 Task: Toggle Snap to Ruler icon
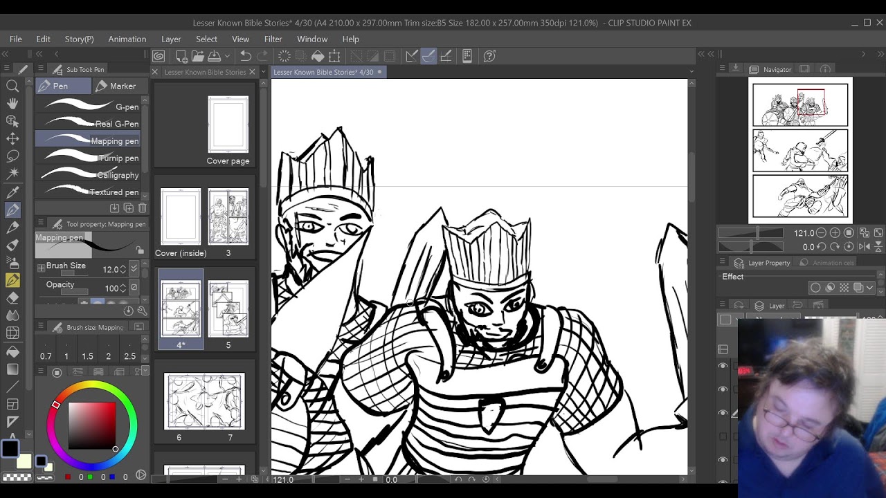coord(412,56)
